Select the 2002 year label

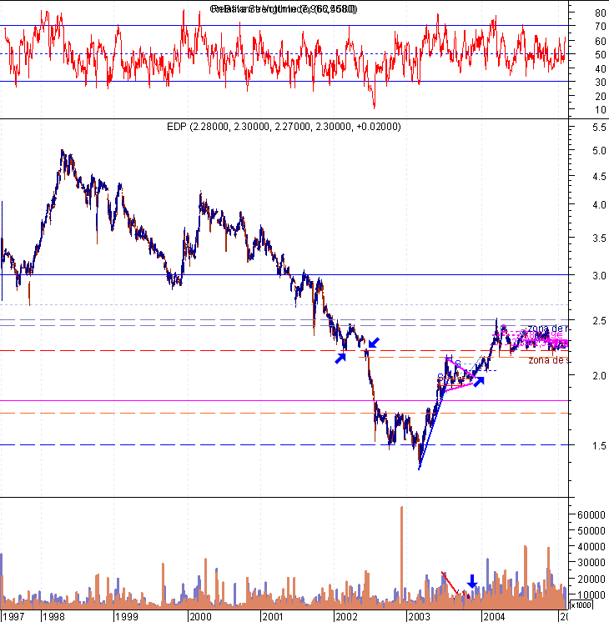click(346, 616)
